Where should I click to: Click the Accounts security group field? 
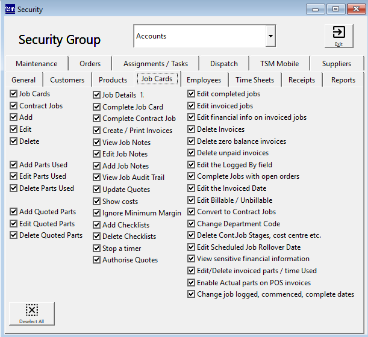pyautogui.click(x=199, y=36)
